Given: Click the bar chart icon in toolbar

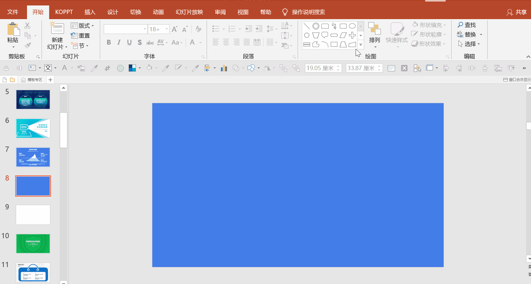Looking at the screenshot, I should coord(224,68).
